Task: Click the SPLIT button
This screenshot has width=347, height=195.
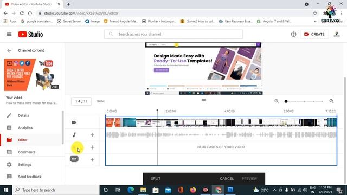Action: [156, 178]
